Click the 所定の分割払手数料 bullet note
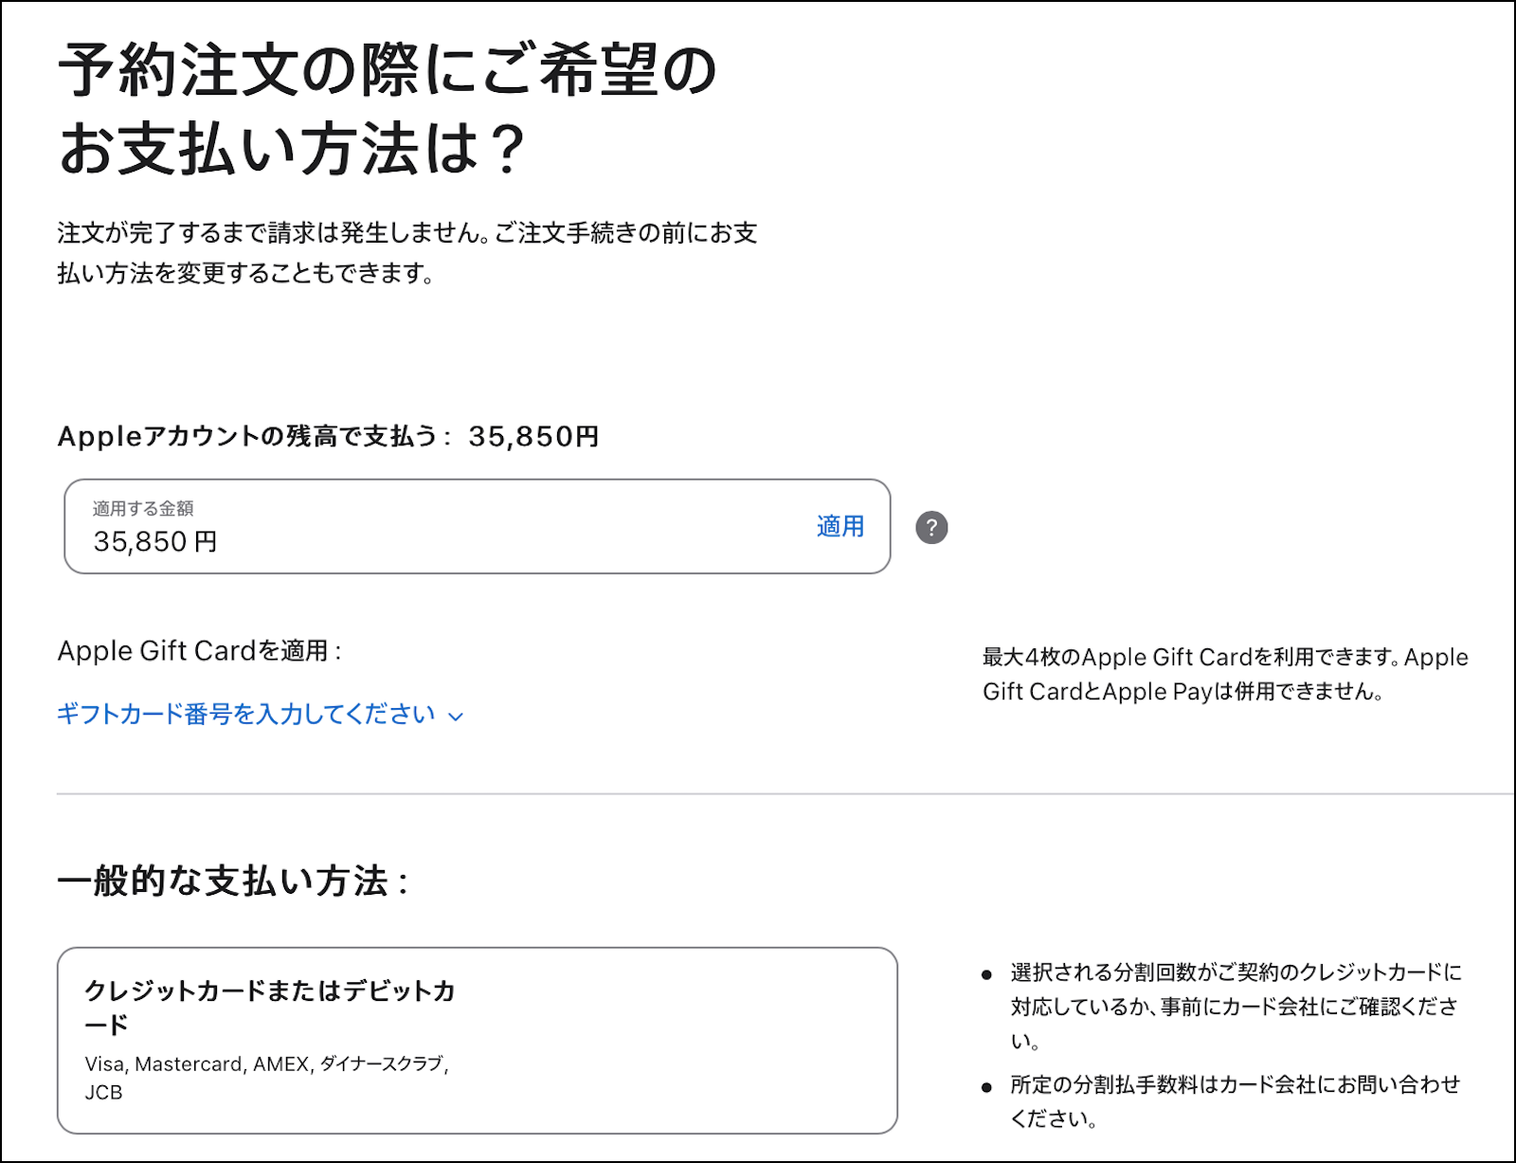This screenshot has width=1516, height=1163. click(x=1236, y=1101)
